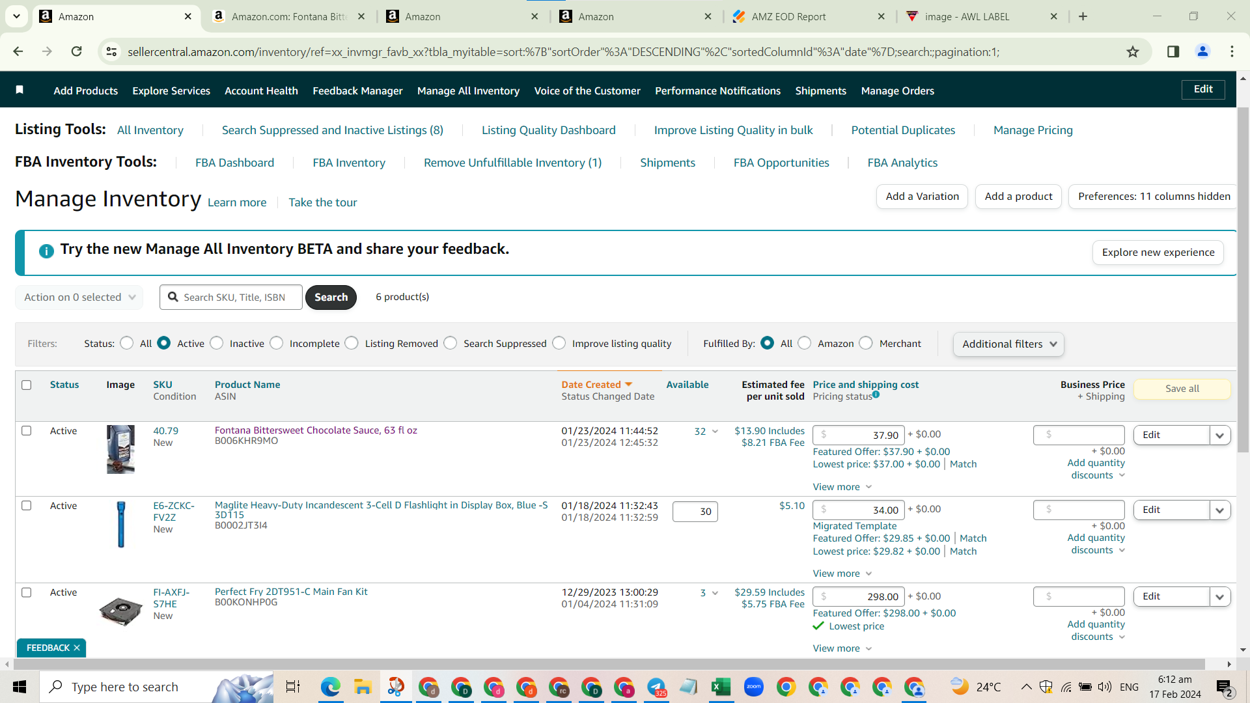Open a new browser tab
This screenshot has width=1250, height=703.
click(1083, 16)
